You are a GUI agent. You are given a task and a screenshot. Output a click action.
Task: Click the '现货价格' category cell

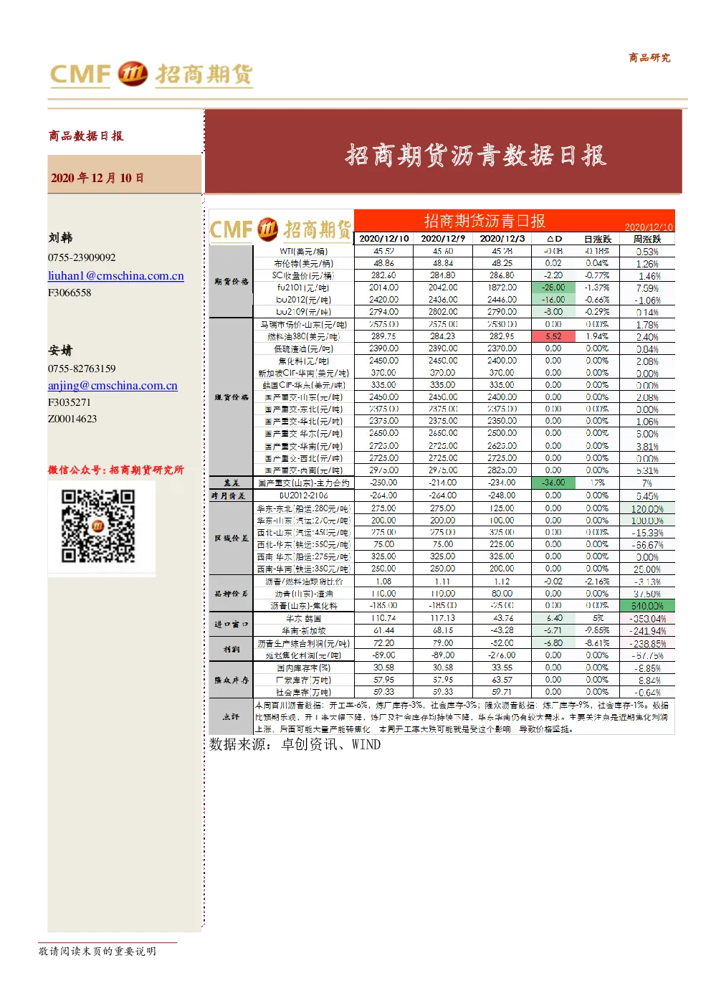point(232,397)
